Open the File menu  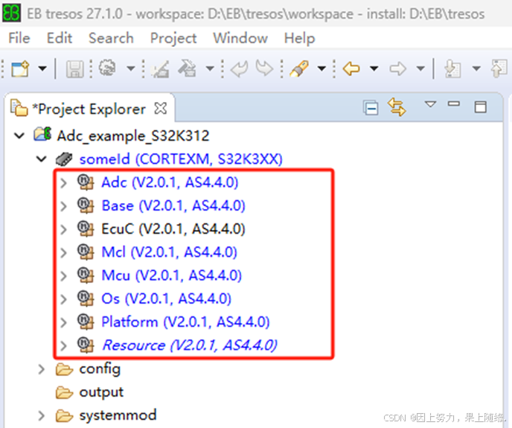[x=19, y=38]
